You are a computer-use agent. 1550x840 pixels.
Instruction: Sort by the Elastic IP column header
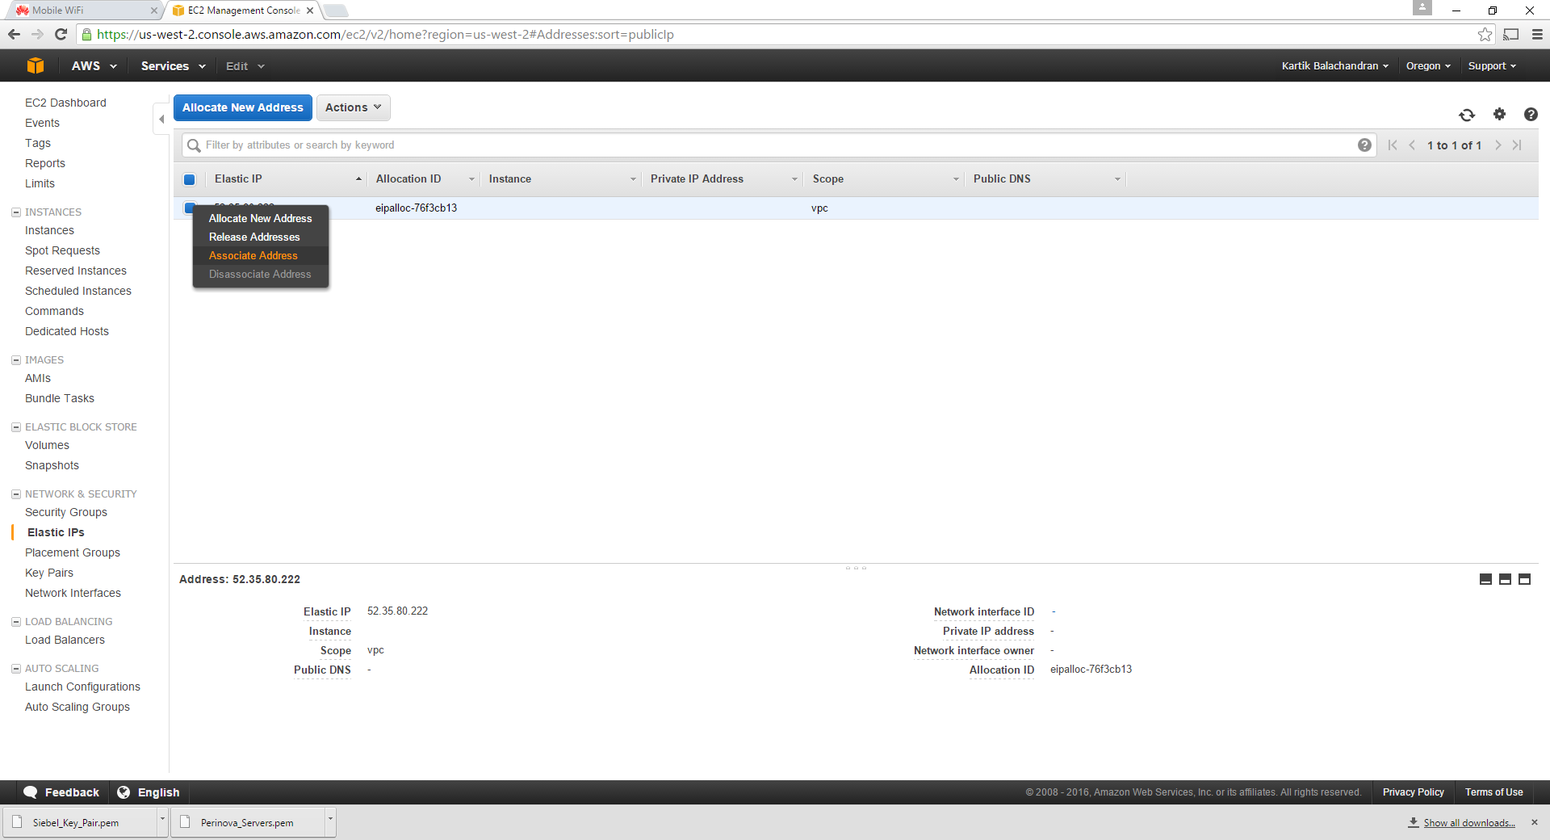[287, 179]
